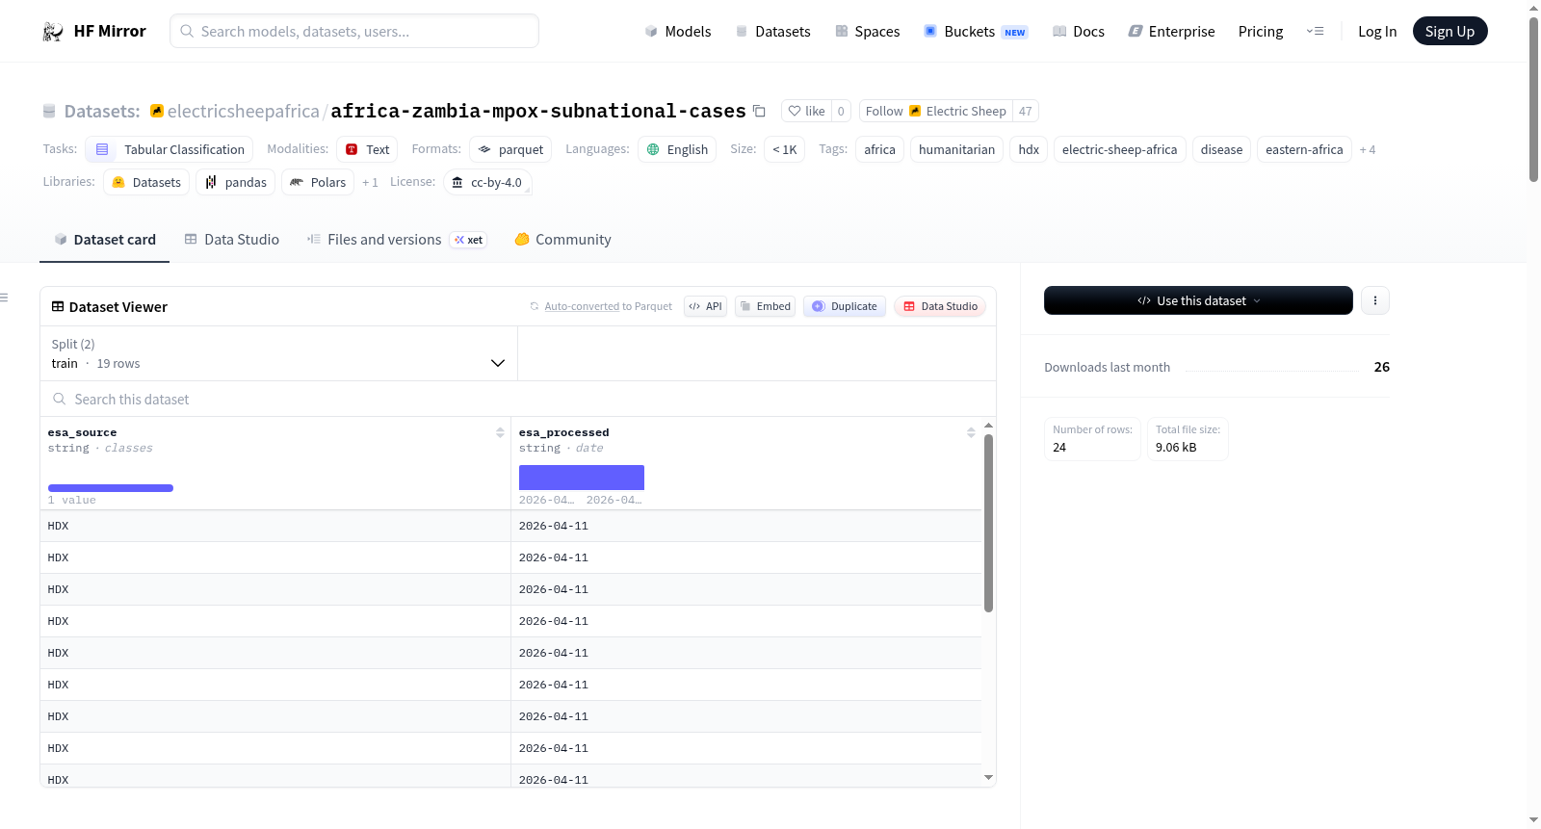Viewport: 1541px width, 829px height.
Task: Copy dataset name with the copy icon
Action: click(x=759, y=111)
